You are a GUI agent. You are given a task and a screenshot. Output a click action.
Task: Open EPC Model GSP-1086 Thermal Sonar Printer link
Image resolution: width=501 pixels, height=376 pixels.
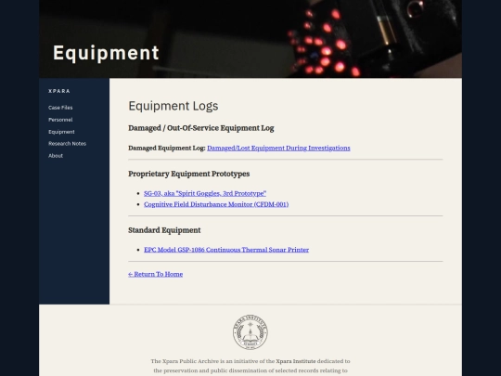(226, 250)
